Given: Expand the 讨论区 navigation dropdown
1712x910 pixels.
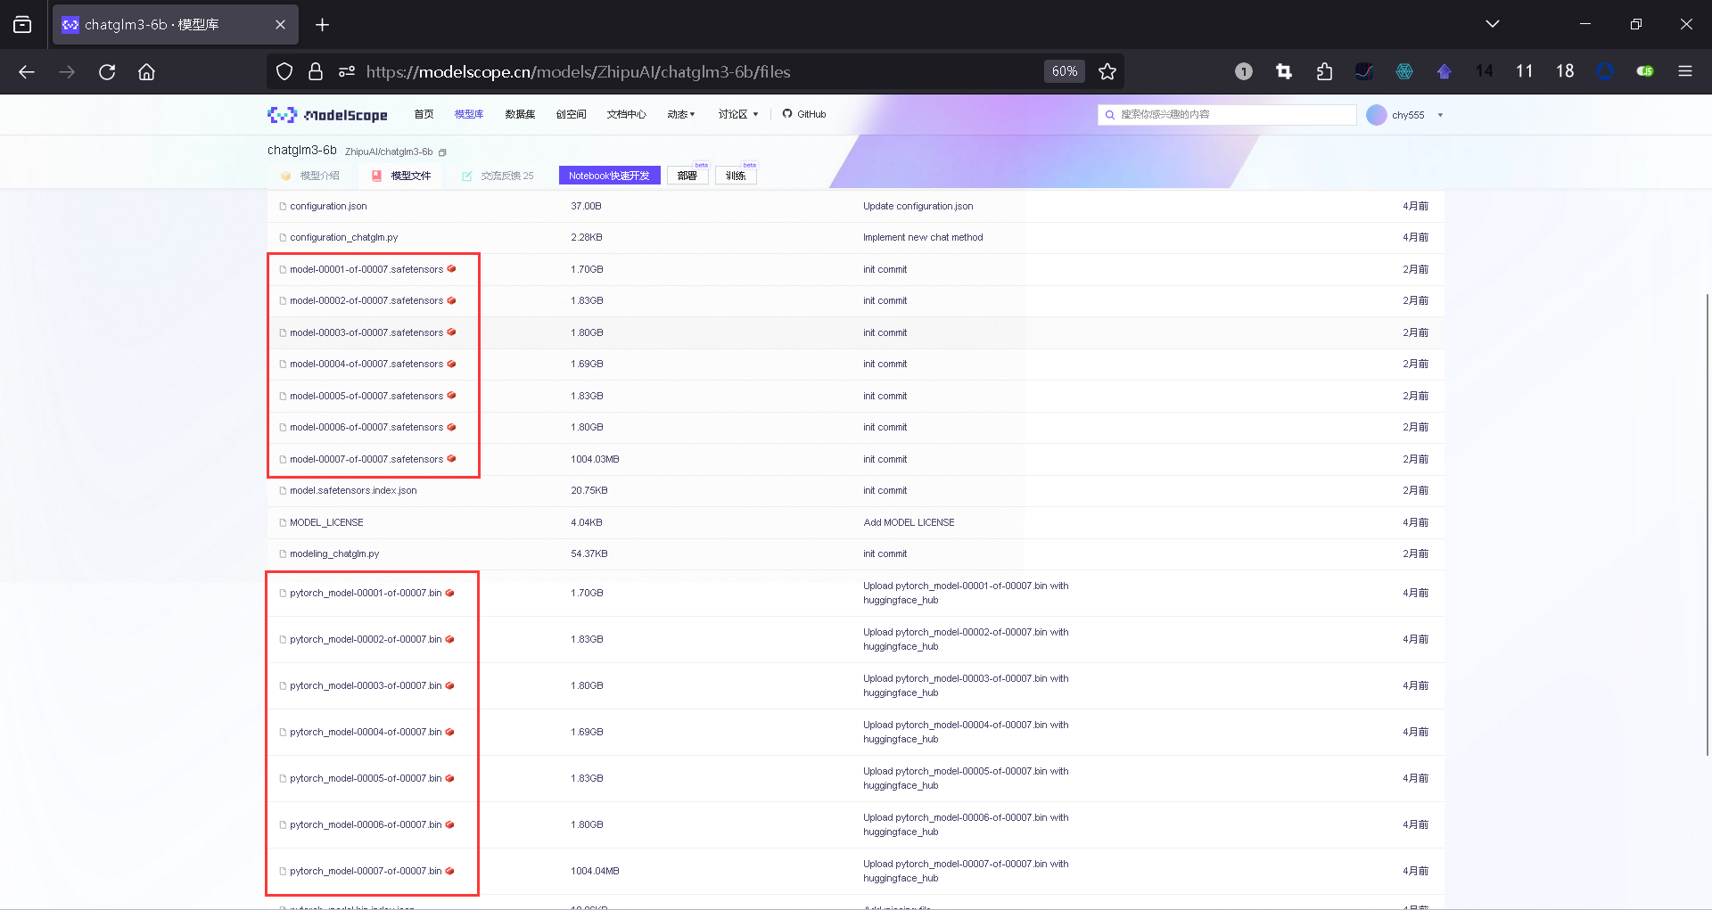Looking at the screenshot, I should [738, 114].
